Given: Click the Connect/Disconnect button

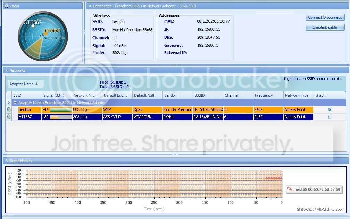Looking at the screenshot, I should click(x=325, y=17).
